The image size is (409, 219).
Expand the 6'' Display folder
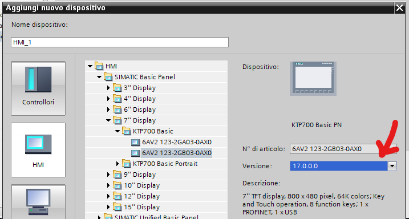[108, 109]
